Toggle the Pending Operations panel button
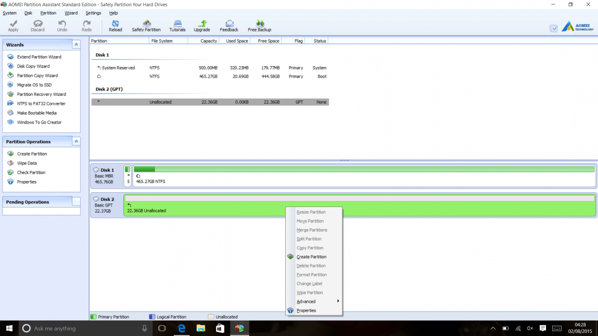The width and height of the screenshot is (598, 336). tap(76, 202)
